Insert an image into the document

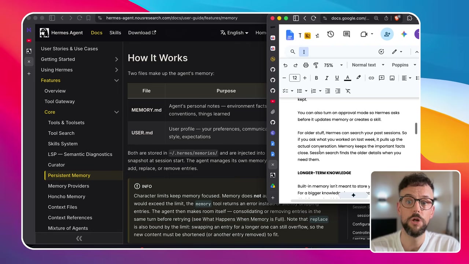(392, 78)
